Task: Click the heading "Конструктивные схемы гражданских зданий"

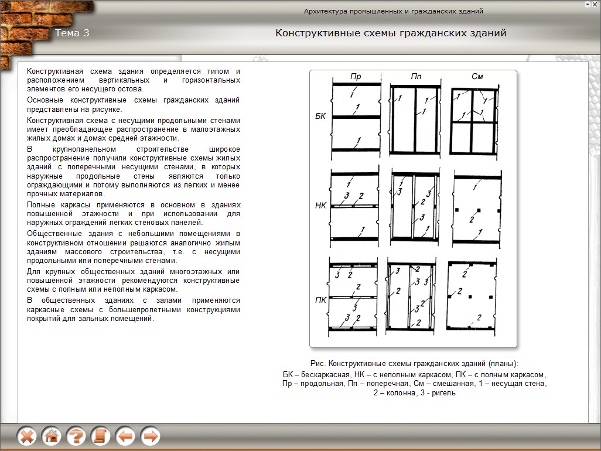Action: (x=391, y=33)
